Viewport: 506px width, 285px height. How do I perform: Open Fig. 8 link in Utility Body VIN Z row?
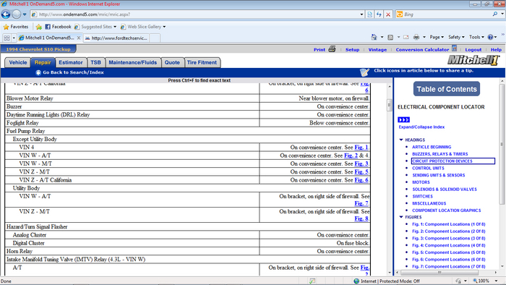tap(361, 218)
